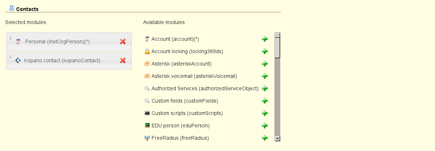Click the Contacts section user icon
435x151 pixels.
point(12,8)
